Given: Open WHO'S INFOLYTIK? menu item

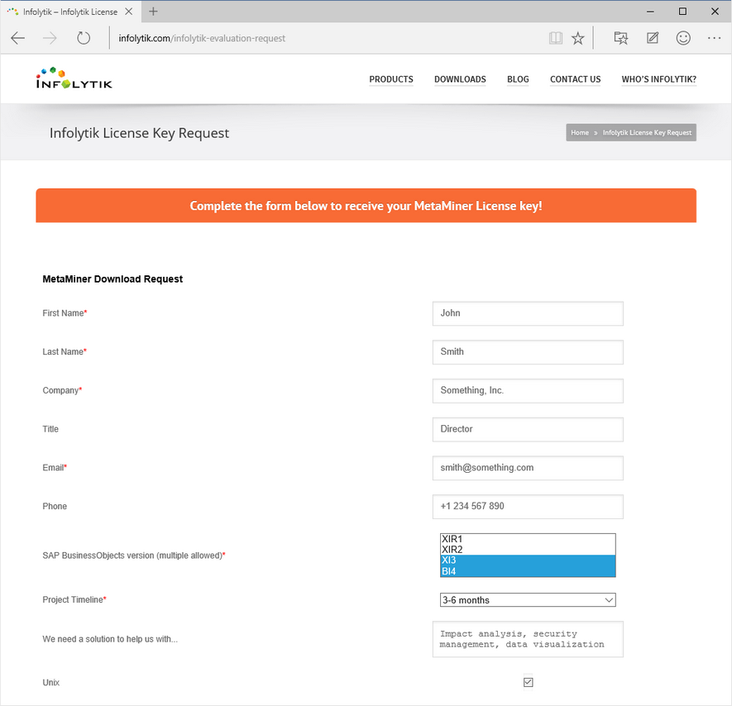Looking at the screenshot, I should click(x=659, y=79).
